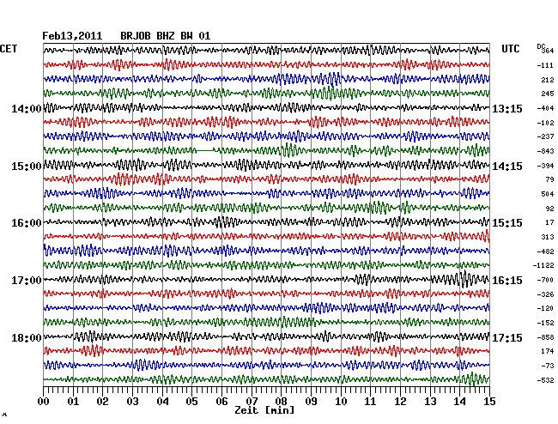Click the DC offset value 17
Viewport: 558px width, 424px height.
(x=549, y=222)
